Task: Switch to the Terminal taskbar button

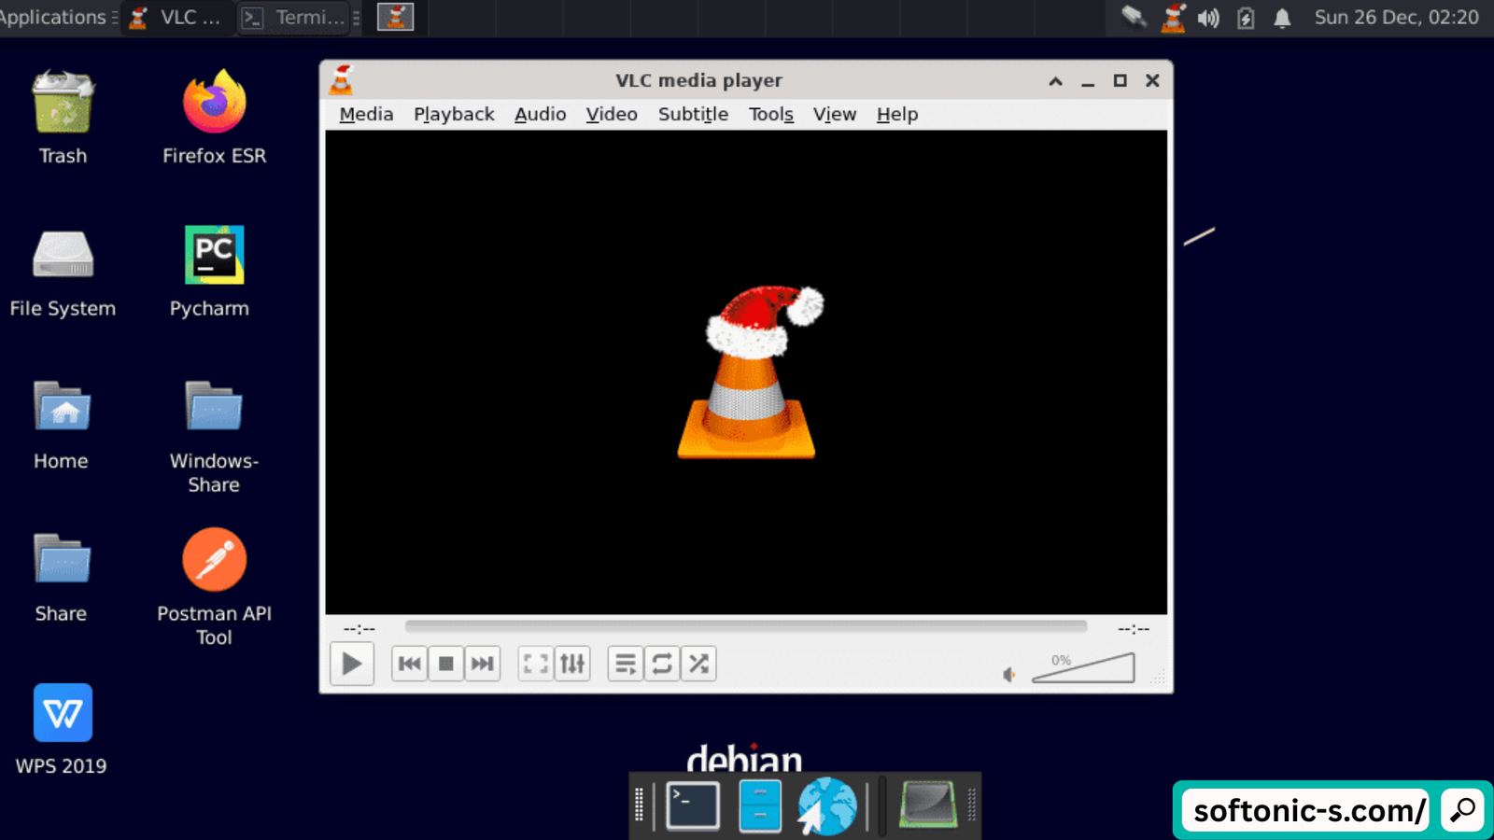Action: pos(295,18)
